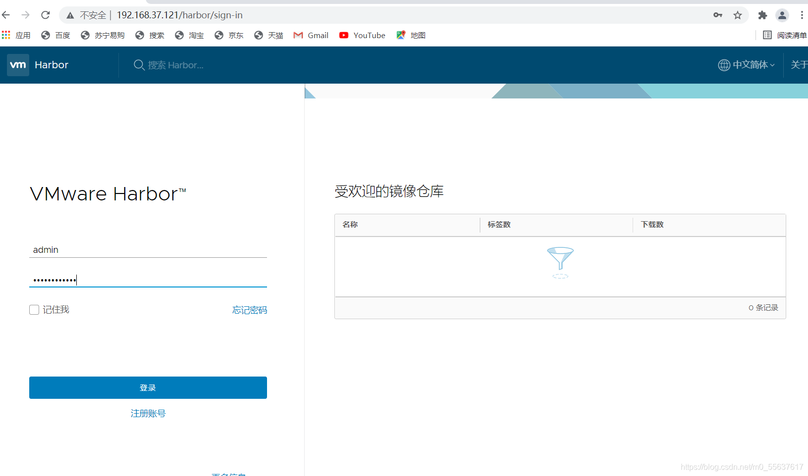Screen dimensions: 808x476
Task: Click the 注册账号 sign-up link
Action: 148,413
